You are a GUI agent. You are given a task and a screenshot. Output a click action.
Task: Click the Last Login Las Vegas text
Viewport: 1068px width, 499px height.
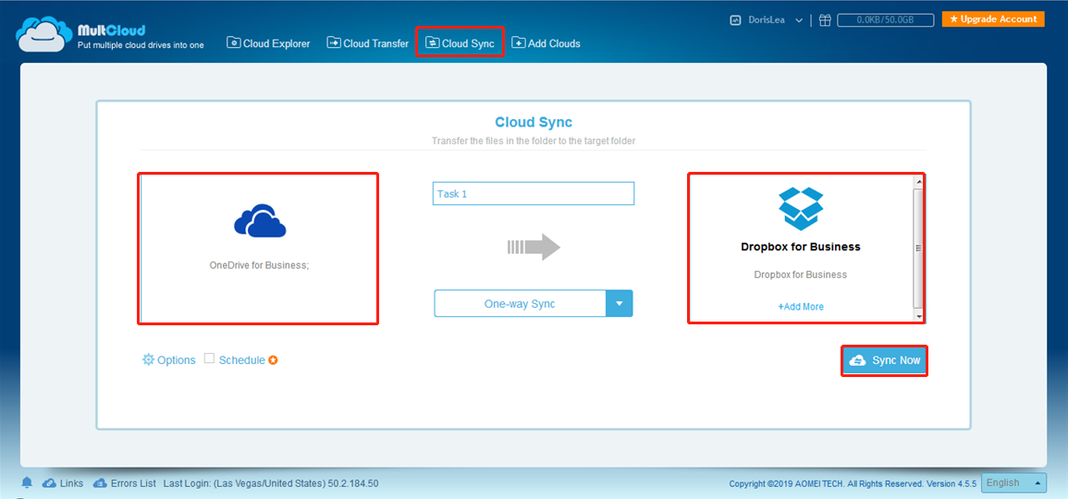point(271,483)
